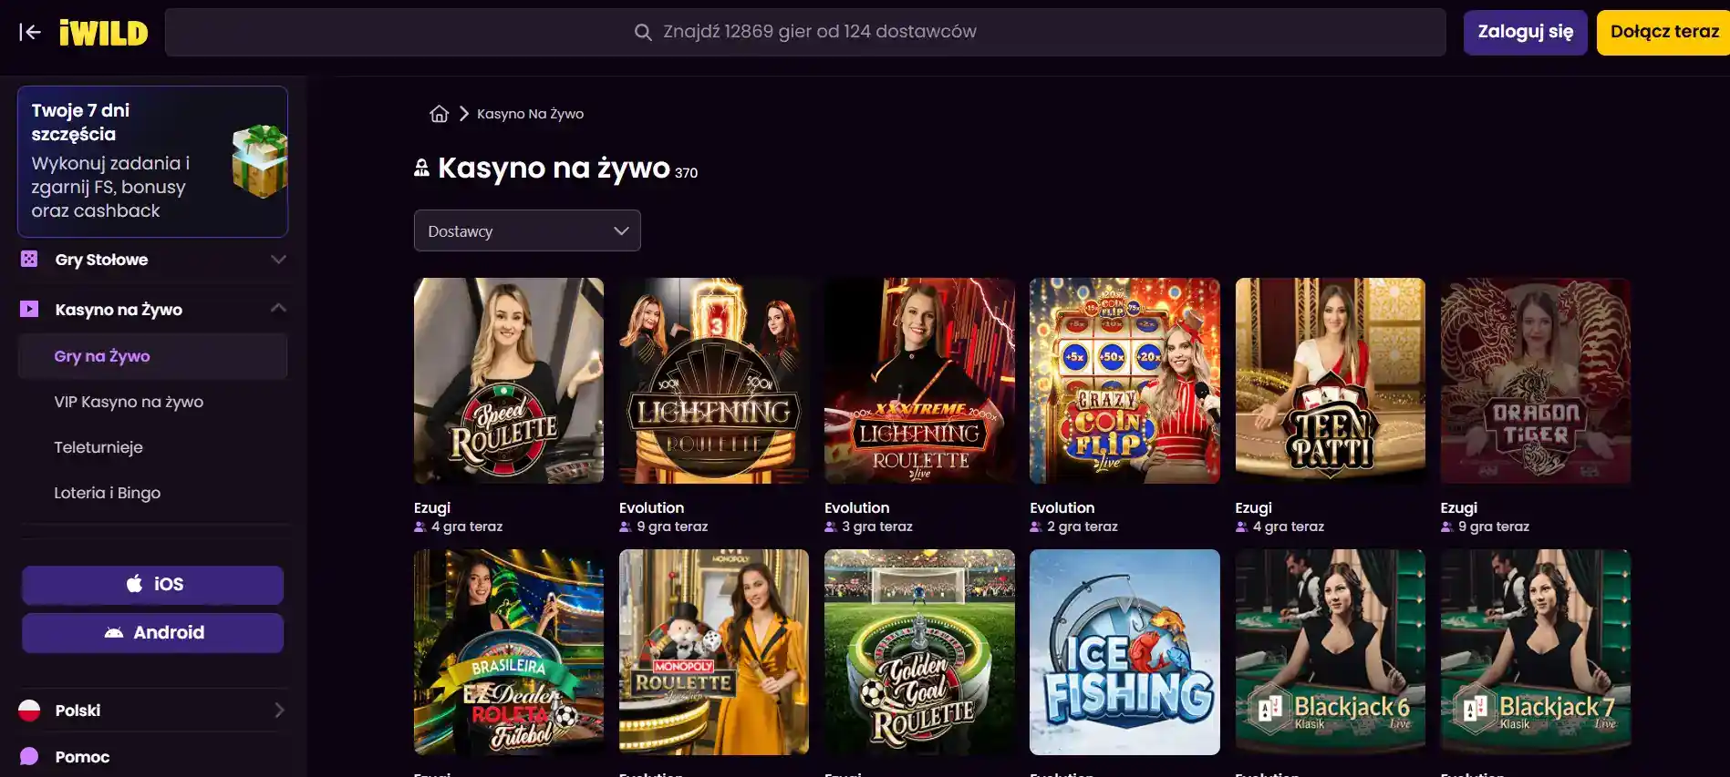Click the Kasyno na Żywo play icon
1730x777 pixels.
click(29, 310)
